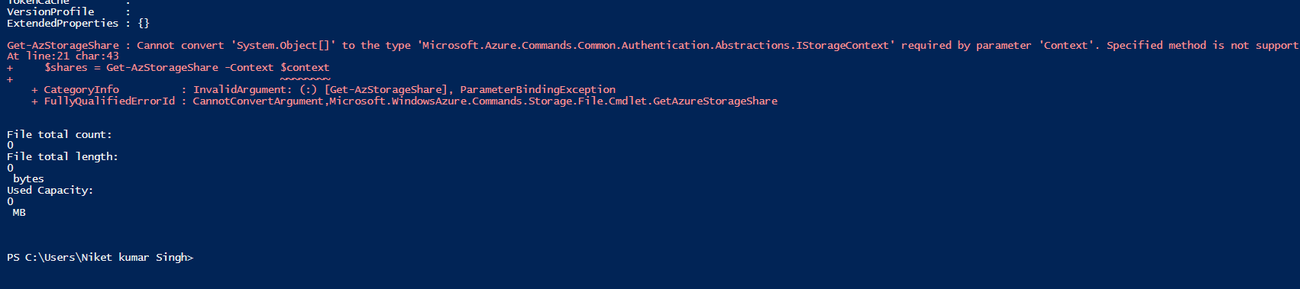Screen dimensions: 1300x289
Task: Click the red Get-AzStorageShare error text
Action: pos(63,46)
